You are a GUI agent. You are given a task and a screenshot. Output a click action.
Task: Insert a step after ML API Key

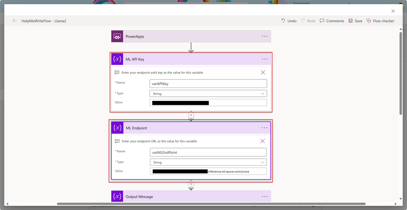tap(191, 115)
